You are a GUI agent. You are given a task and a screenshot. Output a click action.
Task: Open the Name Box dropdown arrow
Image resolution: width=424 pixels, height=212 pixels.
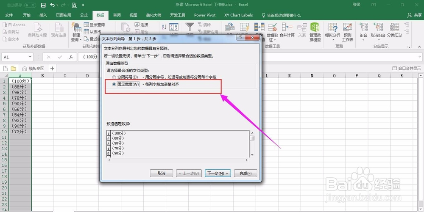click(30, 57)
